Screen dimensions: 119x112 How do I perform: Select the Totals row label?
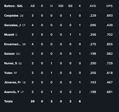tap(8, 101)
